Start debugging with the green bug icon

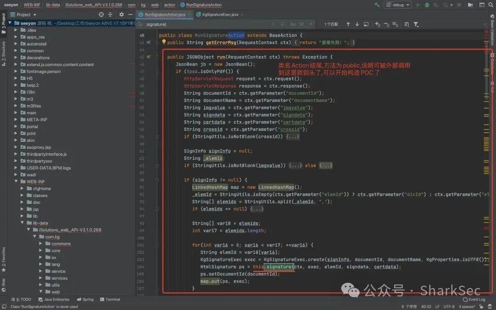pos(427,5)
